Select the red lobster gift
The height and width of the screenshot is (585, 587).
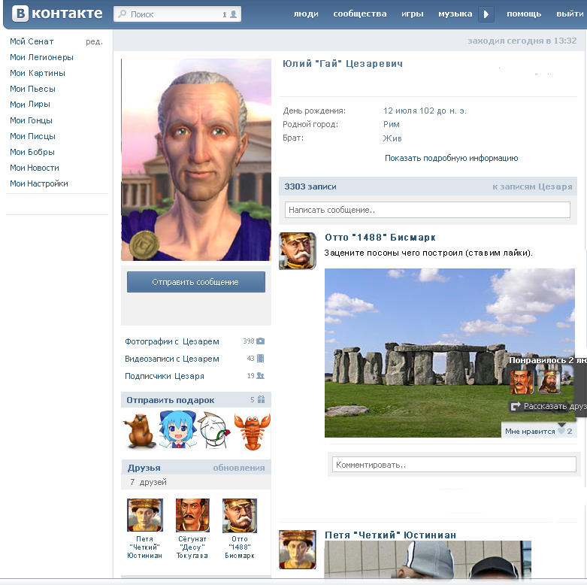pos(252,431)
